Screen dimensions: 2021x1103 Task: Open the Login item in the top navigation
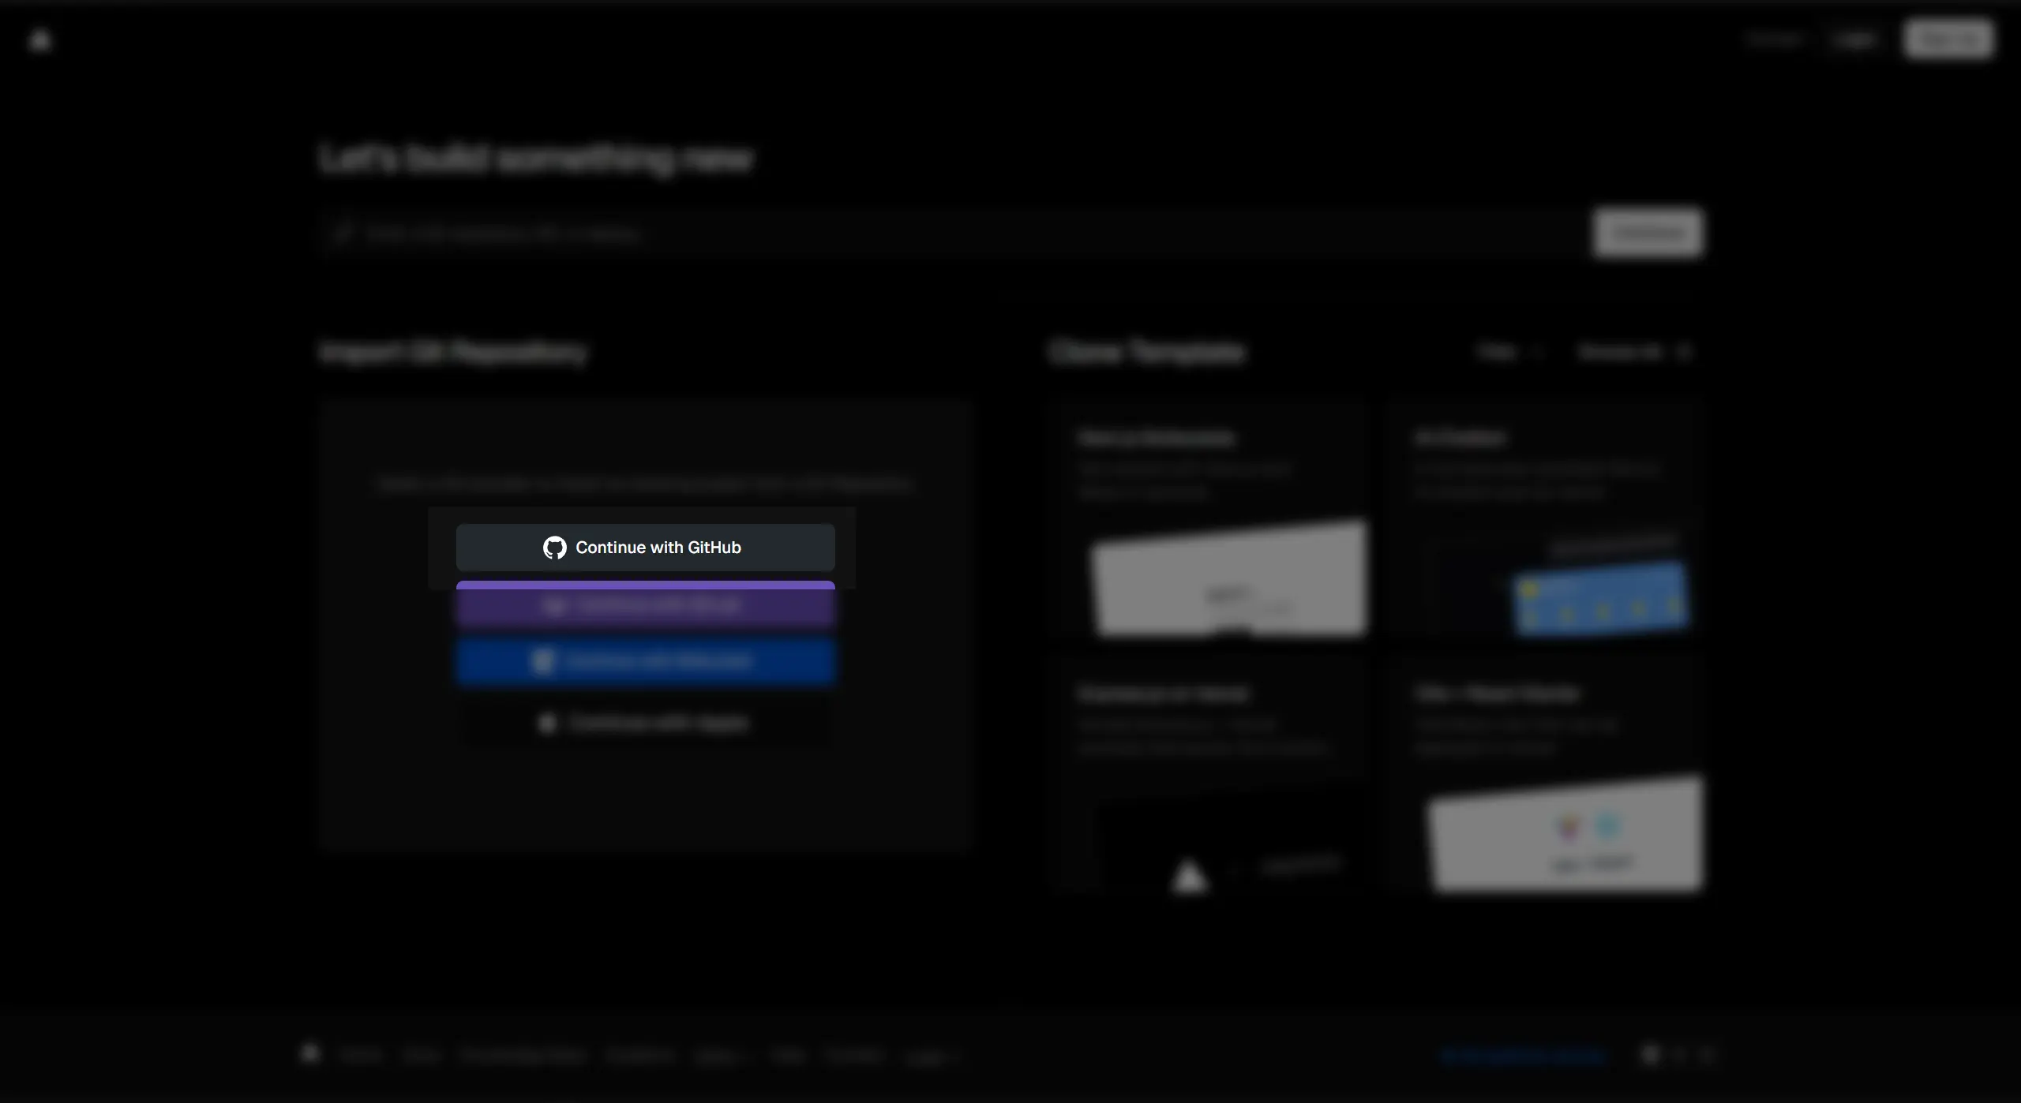point(1854,39)
